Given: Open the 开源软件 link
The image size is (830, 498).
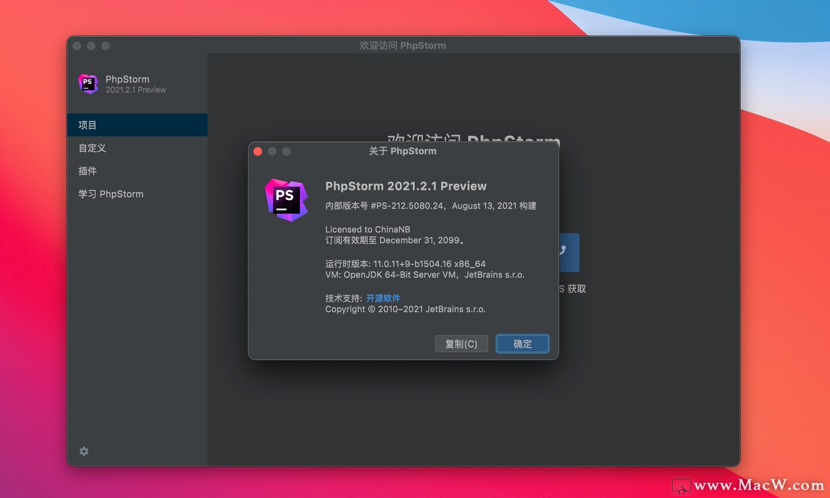Looking at the screenshot, I should [383, 298].
